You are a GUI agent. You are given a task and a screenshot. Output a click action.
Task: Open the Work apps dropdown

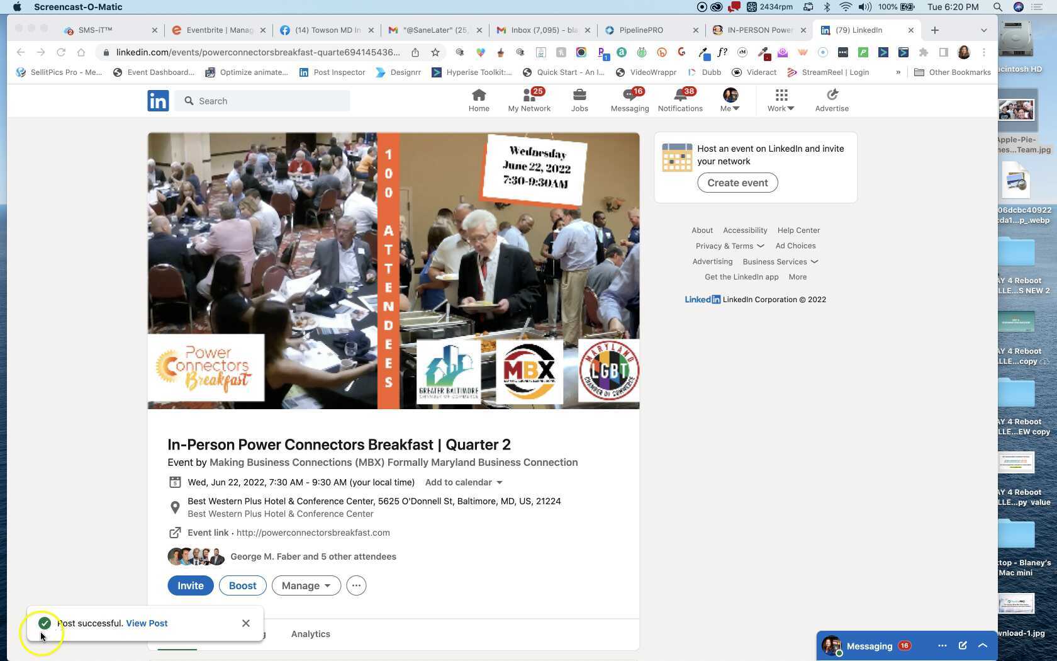(780, 100)
